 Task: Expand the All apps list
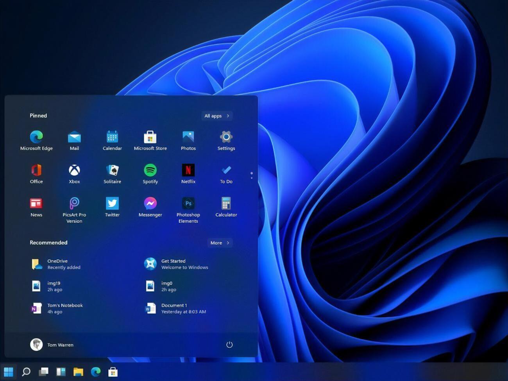coord(216,116)
